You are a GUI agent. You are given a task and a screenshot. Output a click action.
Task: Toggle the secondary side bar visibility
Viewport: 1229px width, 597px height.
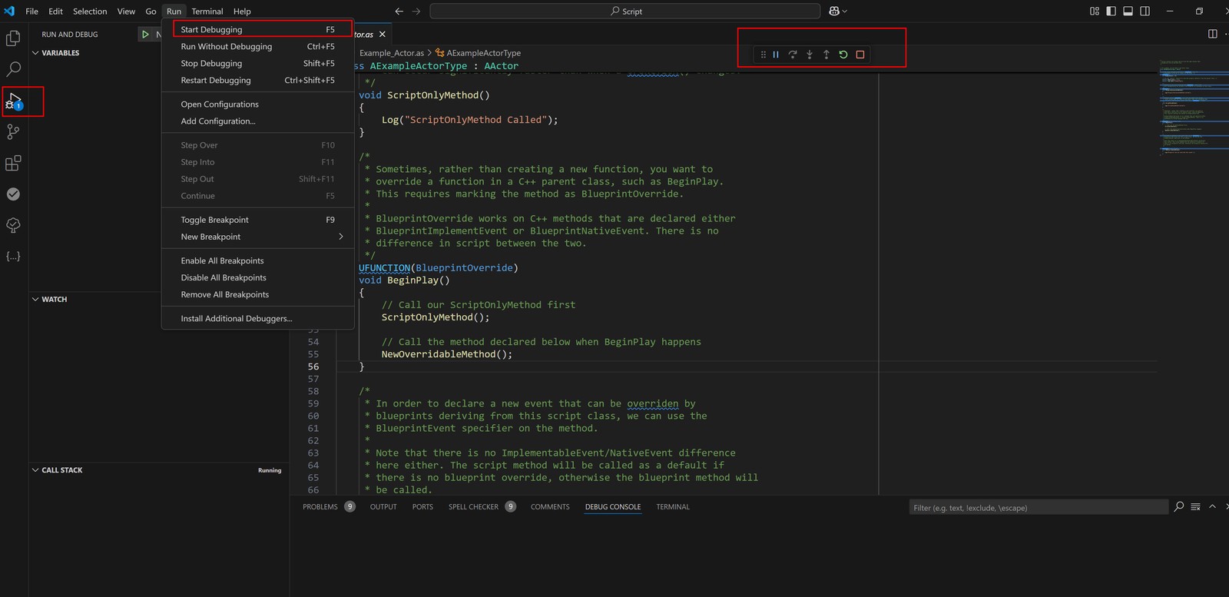(x=1145, y=12)
